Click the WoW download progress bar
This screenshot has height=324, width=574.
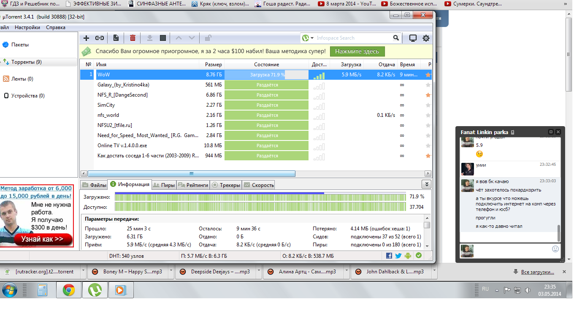click(266, 75)
